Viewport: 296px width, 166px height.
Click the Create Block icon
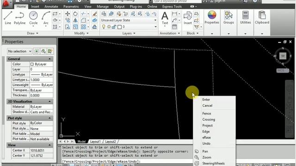coord(197,14)
